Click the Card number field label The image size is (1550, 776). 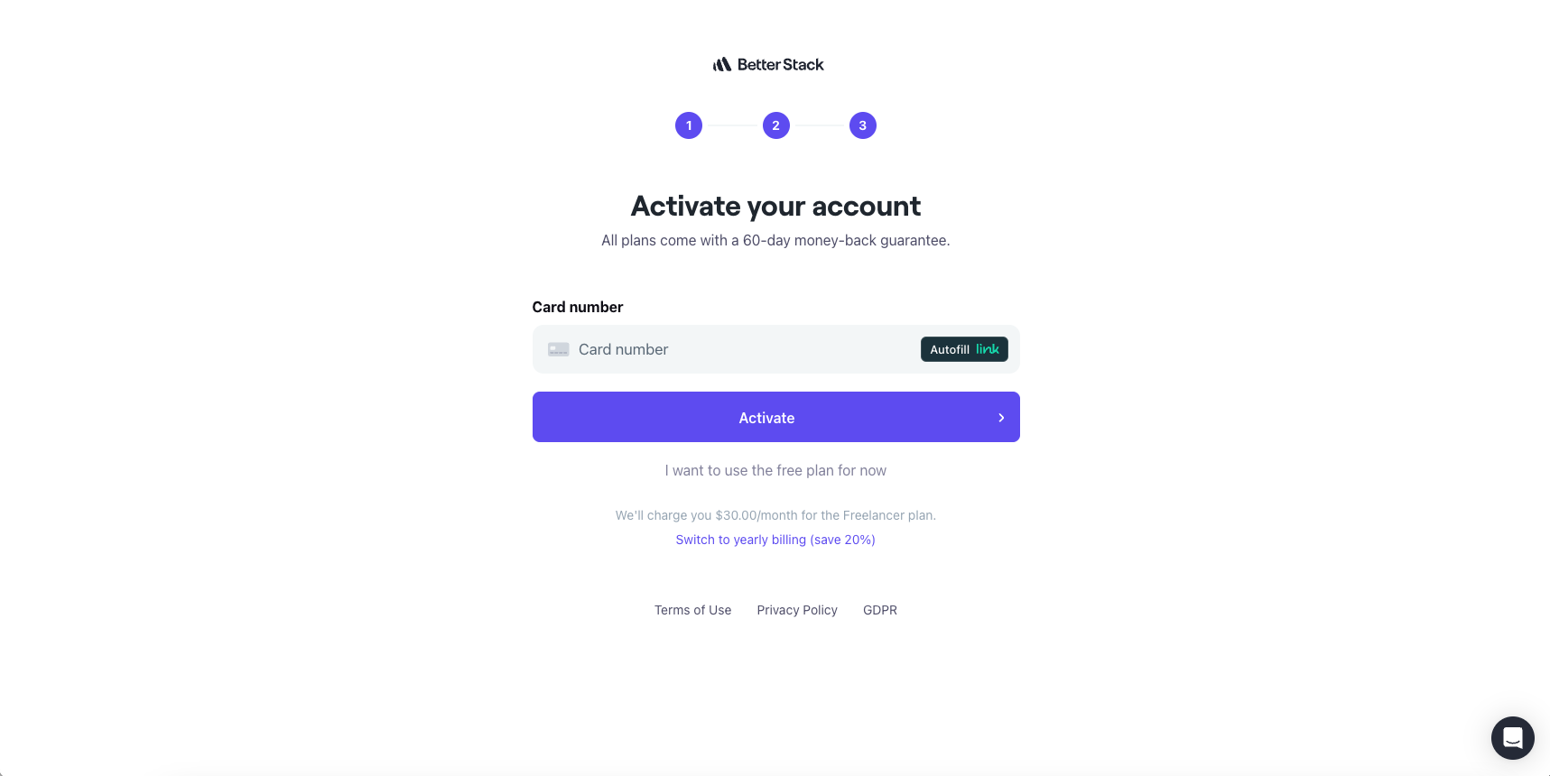578,307
